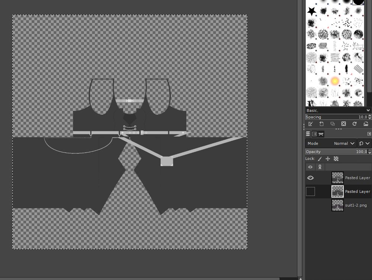Screen dimensions: 372x280
Task: Choose the half-shaded textured sphere brush
Action: pyautogui.click(x=358, y=34)
